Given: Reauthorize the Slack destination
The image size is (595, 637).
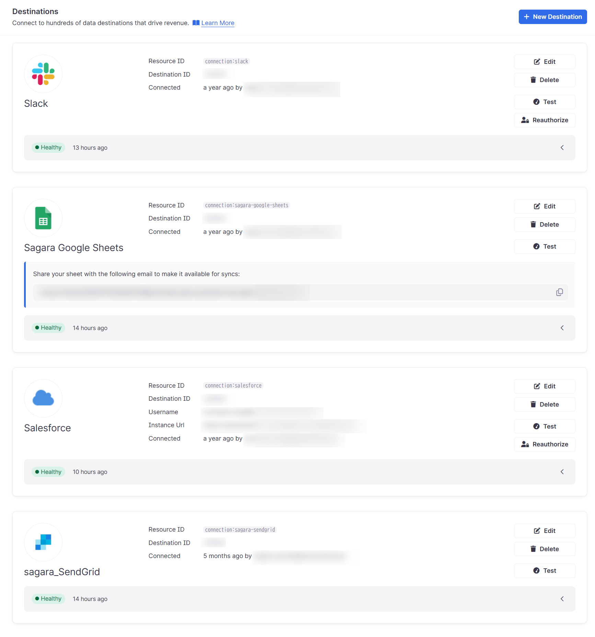Looking at the screenshot, I should (x=544, y=120).
